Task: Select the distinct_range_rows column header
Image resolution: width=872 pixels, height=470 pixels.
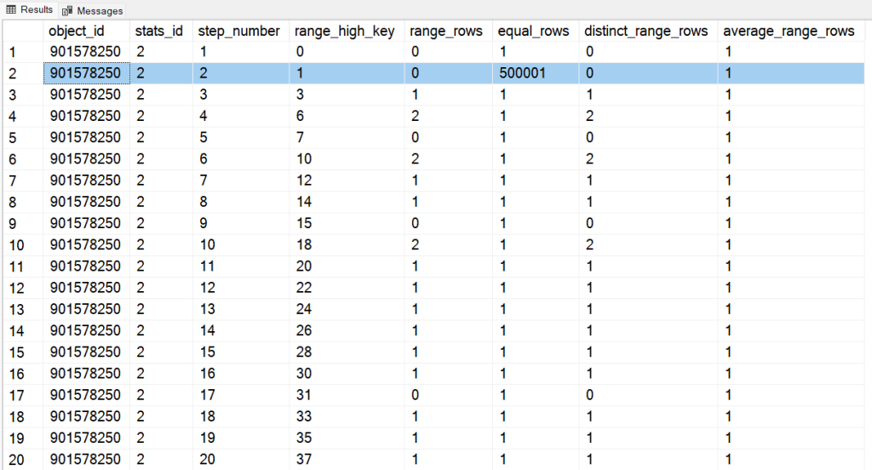Action: point(646,31)
